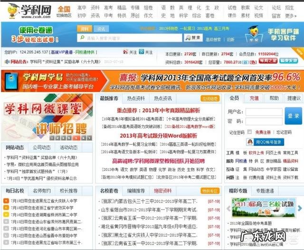The width and height of the screenshot is (304, 250).
Task: Click the 学科网微课堂 讲师招聘 banner image
Action: click(47, 117)
